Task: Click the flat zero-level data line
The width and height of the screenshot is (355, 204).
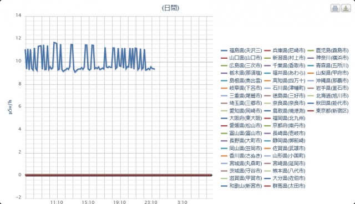Action: (x=118, y=175)
